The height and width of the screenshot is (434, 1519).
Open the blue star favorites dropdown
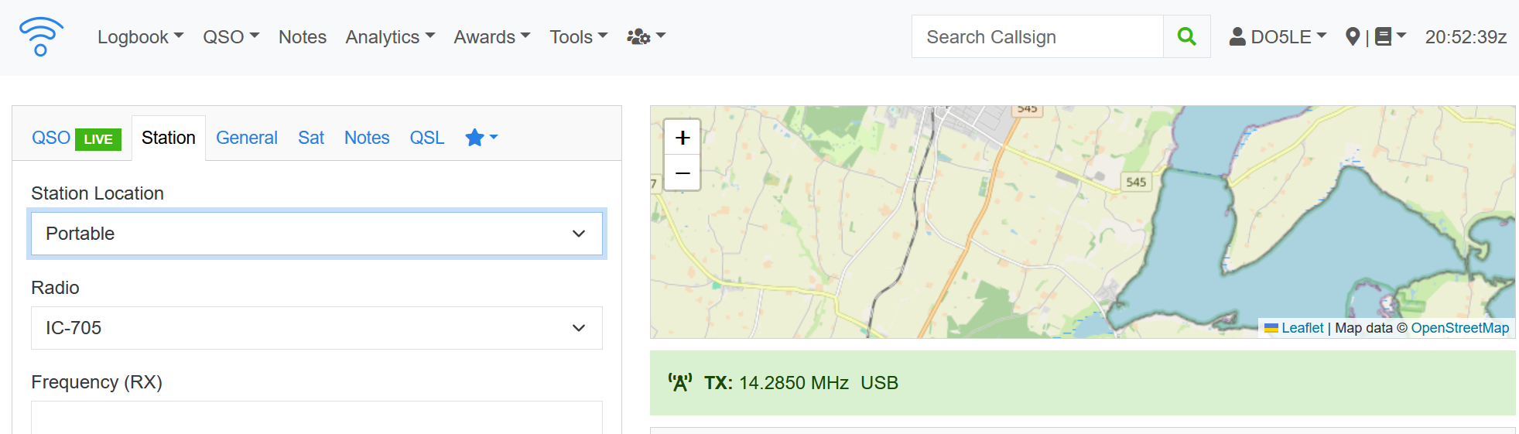(x=481, y=138)
